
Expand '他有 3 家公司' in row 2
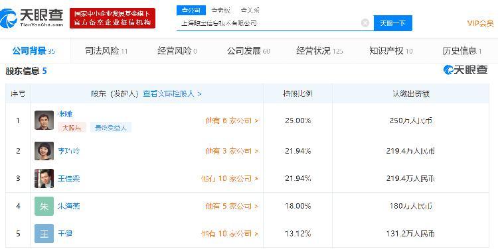pos(232,151)
